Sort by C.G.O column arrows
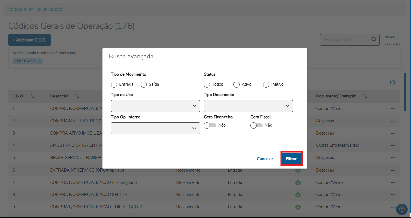411x218 pixels. [32, 96]
